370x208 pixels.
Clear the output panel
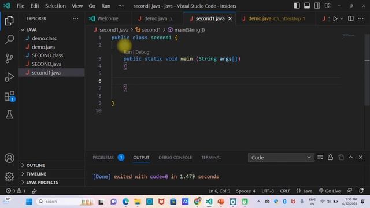click(x=320, y=157)
